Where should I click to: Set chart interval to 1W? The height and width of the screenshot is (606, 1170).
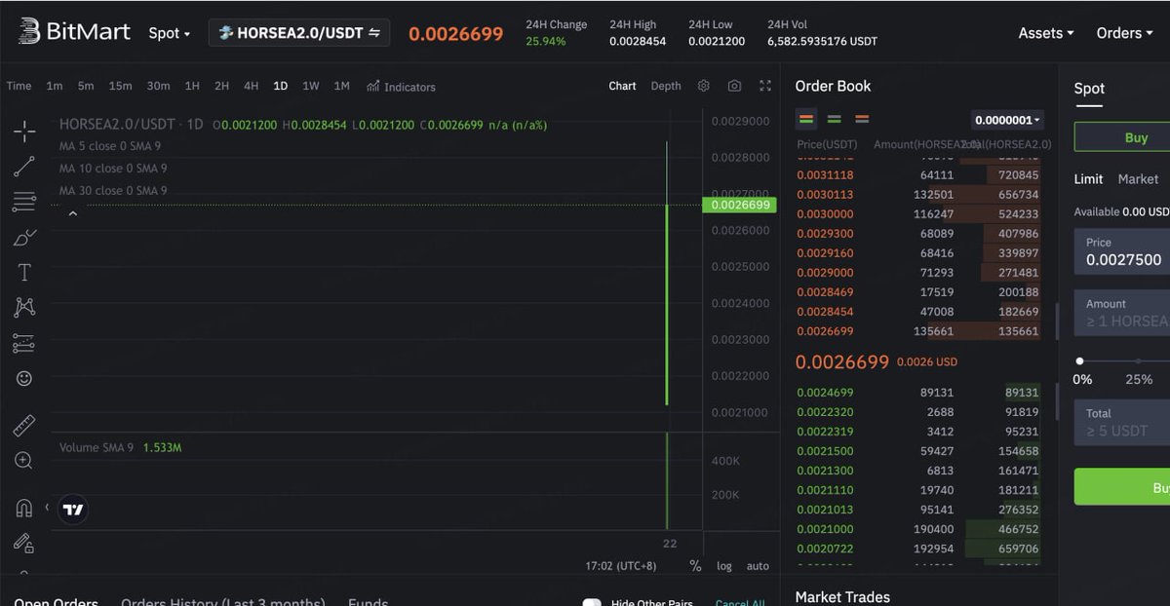point(310,86)
